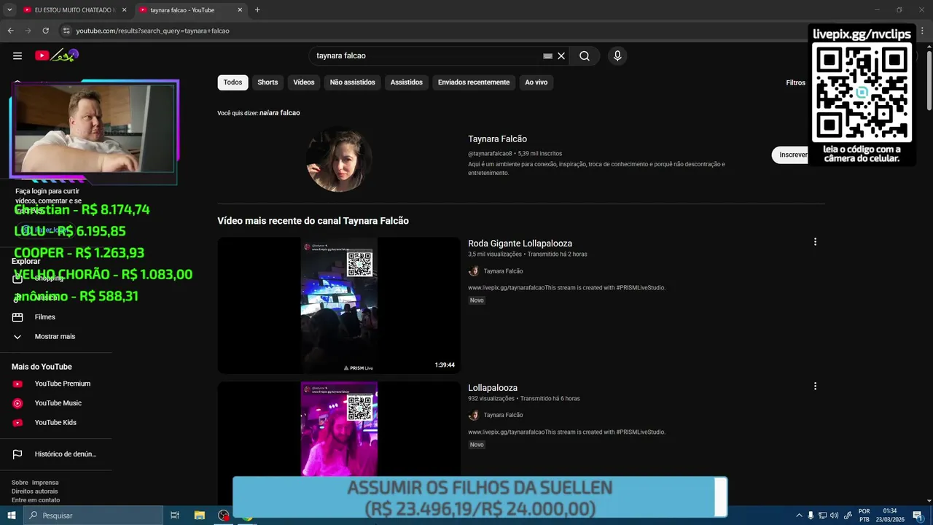Image resolution: width=933 pixels, height=525 pixels.
Task: Select the Shorts filter chip
Action: point(268,82)
